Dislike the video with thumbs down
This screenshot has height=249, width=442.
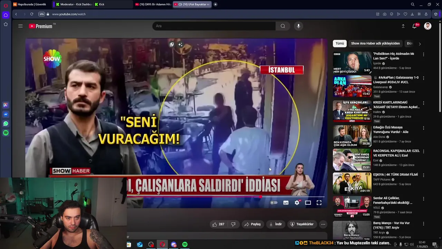pos(233,224)
